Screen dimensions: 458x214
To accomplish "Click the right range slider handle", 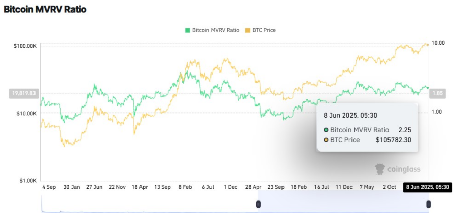I will pos(428,204).
